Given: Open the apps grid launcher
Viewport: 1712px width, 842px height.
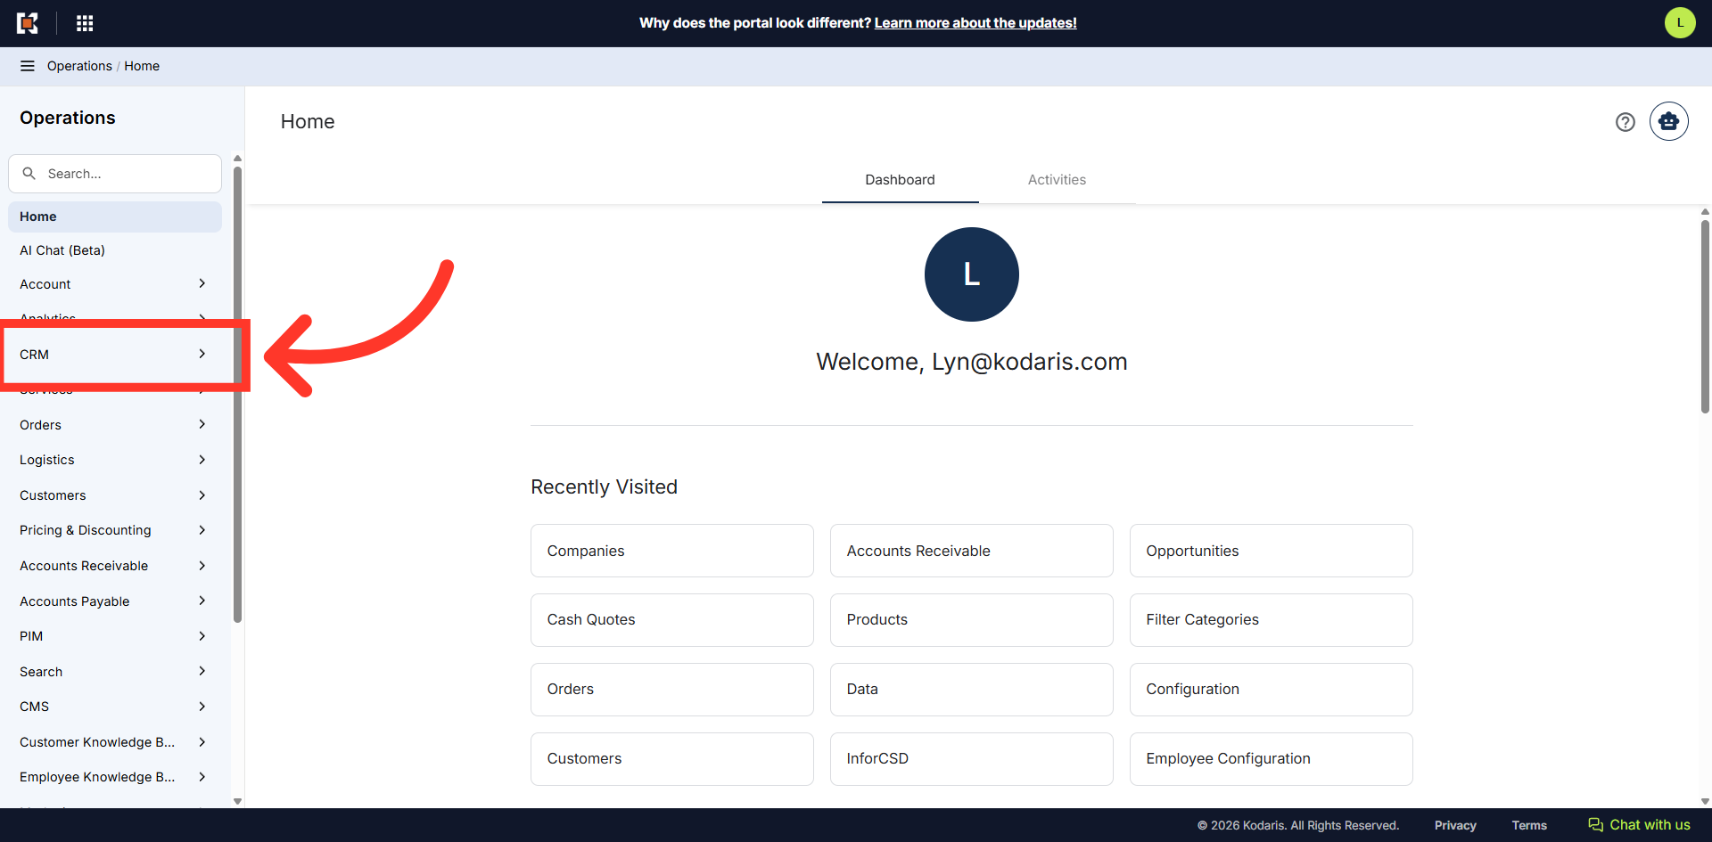Looking at the screenshot, I should [85, 23].
